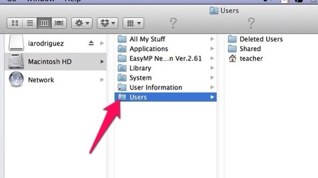Open the Dropbox toolbar menu
318x178 pixels.
point(108,23)
